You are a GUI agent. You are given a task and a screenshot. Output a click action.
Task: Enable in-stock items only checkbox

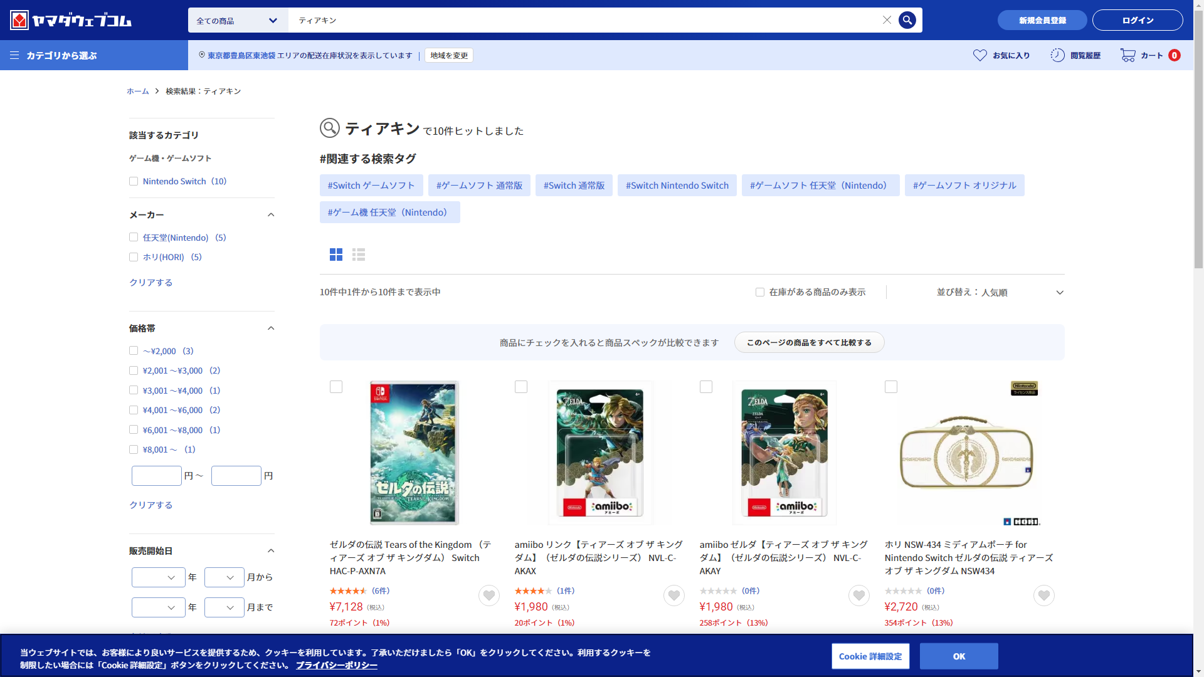pyautogui.click(x=760, y=292)
